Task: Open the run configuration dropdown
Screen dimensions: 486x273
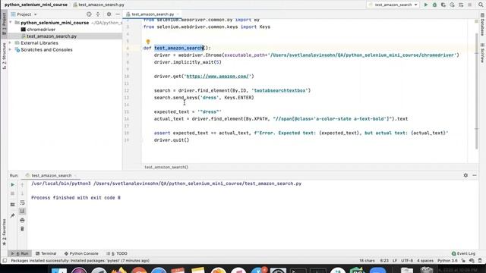Action: pyautogui.click(x=393, y=5)
